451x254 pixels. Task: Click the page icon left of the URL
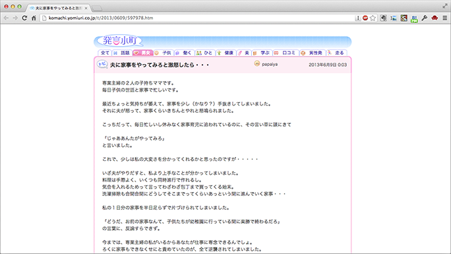tap(44, 18)
